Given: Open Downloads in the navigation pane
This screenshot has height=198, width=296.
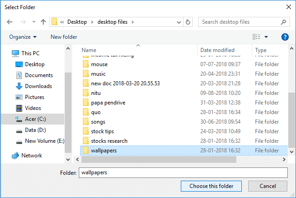Looking at the screenshot, I should click(x=38, y=86).
